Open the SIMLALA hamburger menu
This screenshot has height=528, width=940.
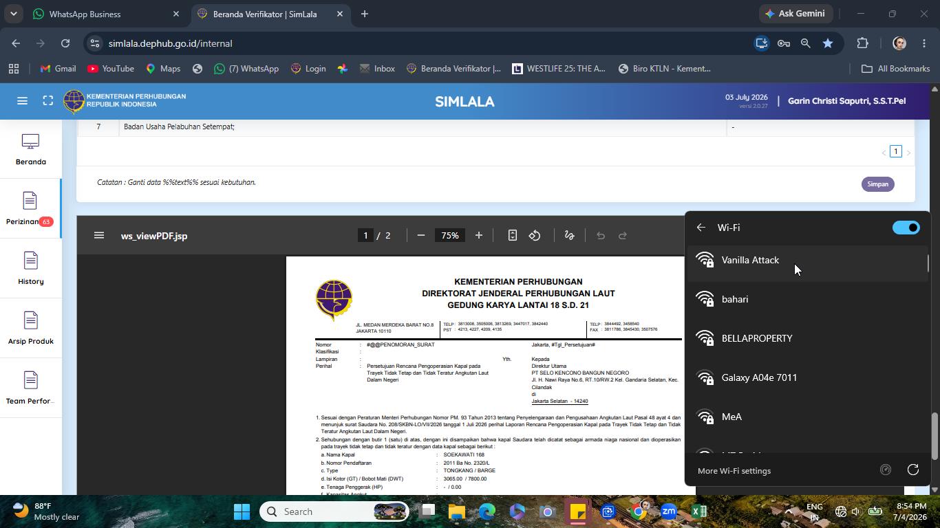pos(22,101)
